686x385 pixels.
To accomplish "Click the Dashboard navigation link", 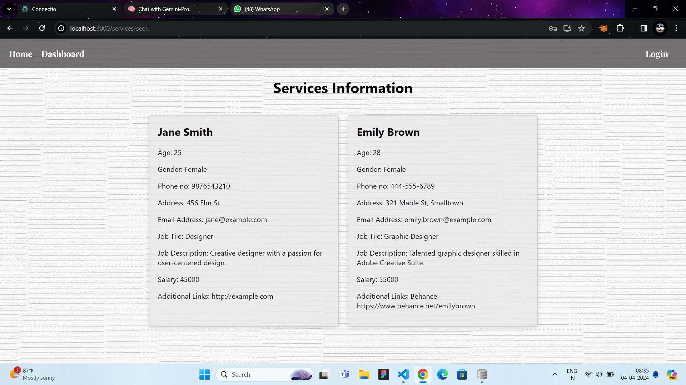I will (63, 54).
